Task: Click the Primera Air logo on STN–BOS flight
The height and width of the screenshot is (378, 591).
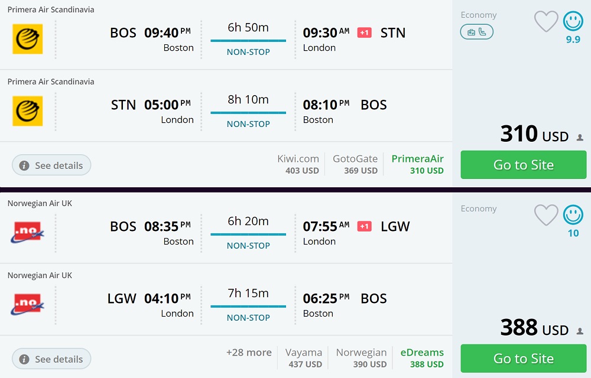Action: (x=27, y=111)
